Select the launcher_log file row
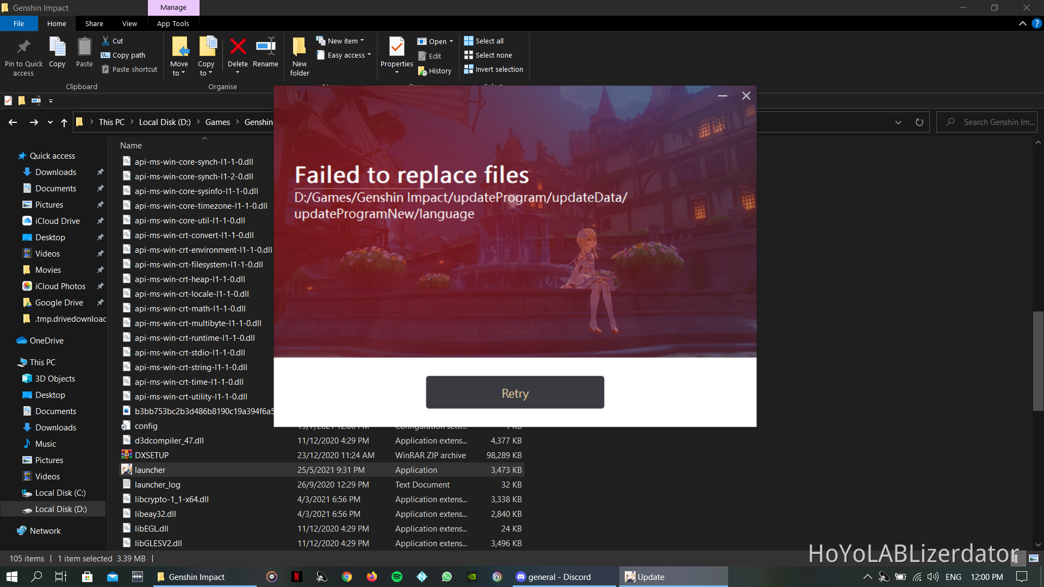The height and width of the screenshot is (587, 1044). [321, 485]
